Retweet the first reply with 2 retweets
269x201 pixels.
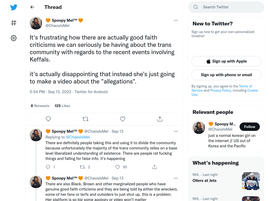(82, 167)
